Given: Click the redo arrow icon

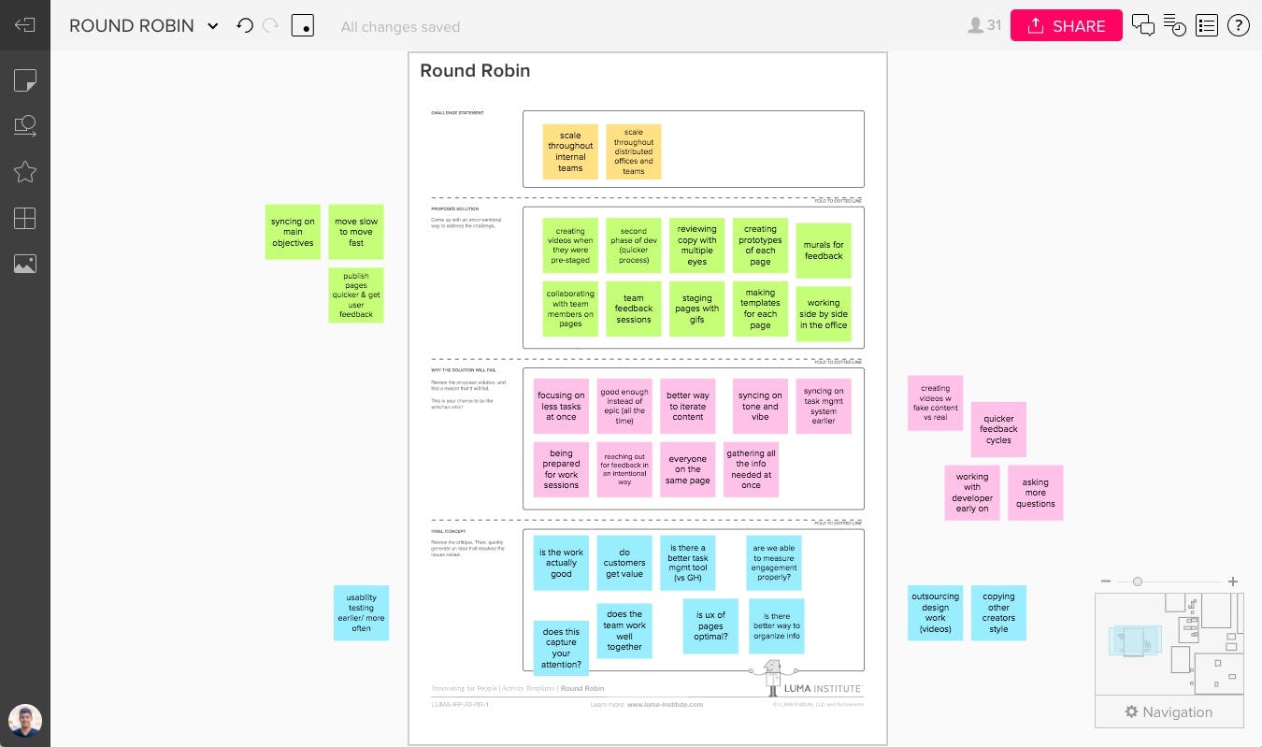Looking at the screenshot, I should tap(271, 25).
